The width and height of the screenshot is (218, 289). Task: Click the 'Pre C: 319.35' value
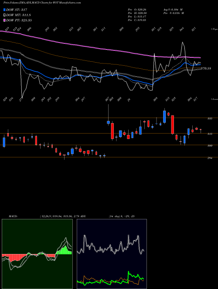(x=137, y=20)
